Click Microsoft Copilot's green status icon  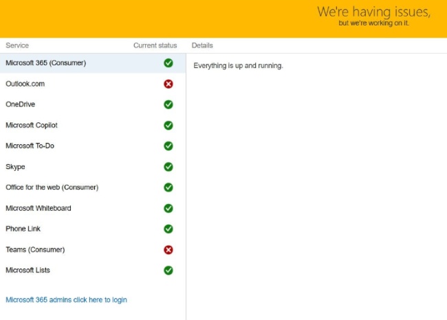pyautogui.click(x=168, y=126)
